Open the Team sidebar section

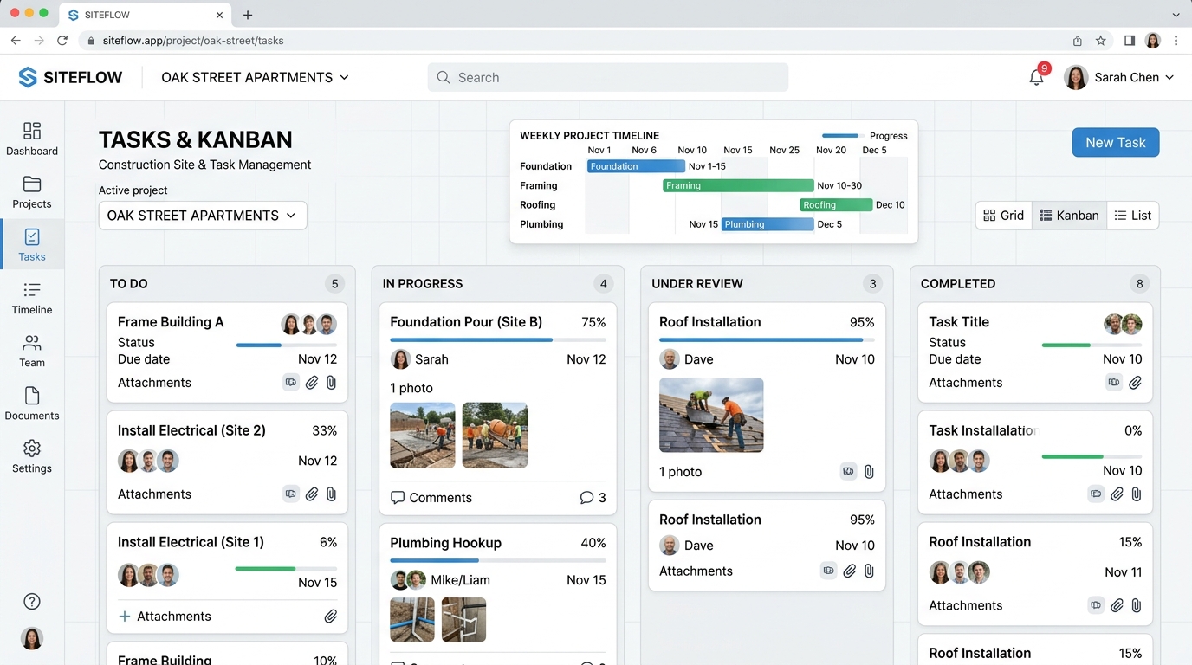click(32, 351)
